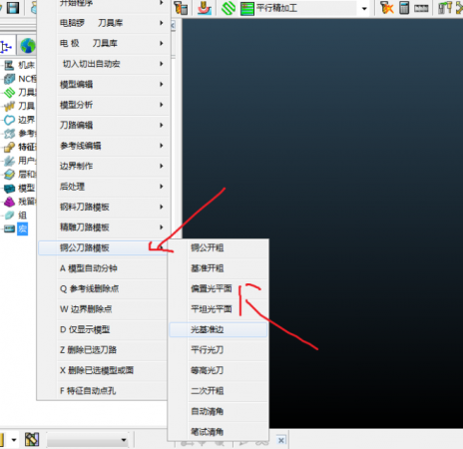
Task: Click the 层和组合 layers icon in tree
Action: [9, 175]
